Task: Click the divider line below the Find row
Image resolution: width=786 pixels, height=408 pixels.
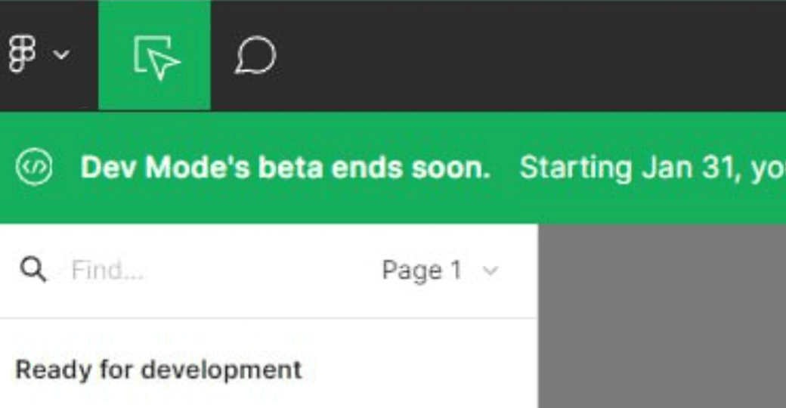Action: coord(269,318)
